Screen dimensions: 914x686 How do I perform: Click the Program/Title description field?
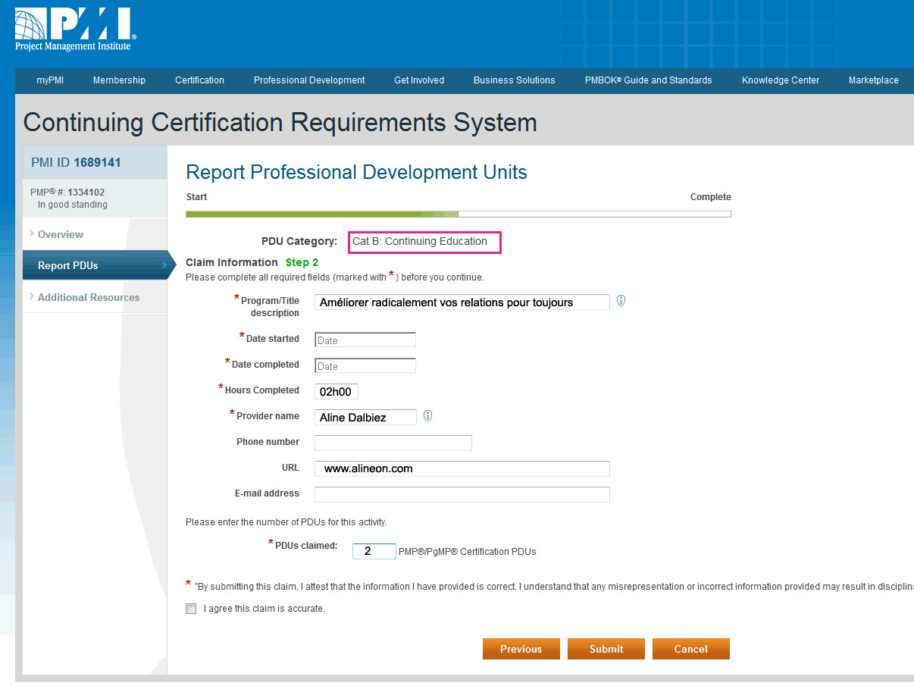(462, 302)
